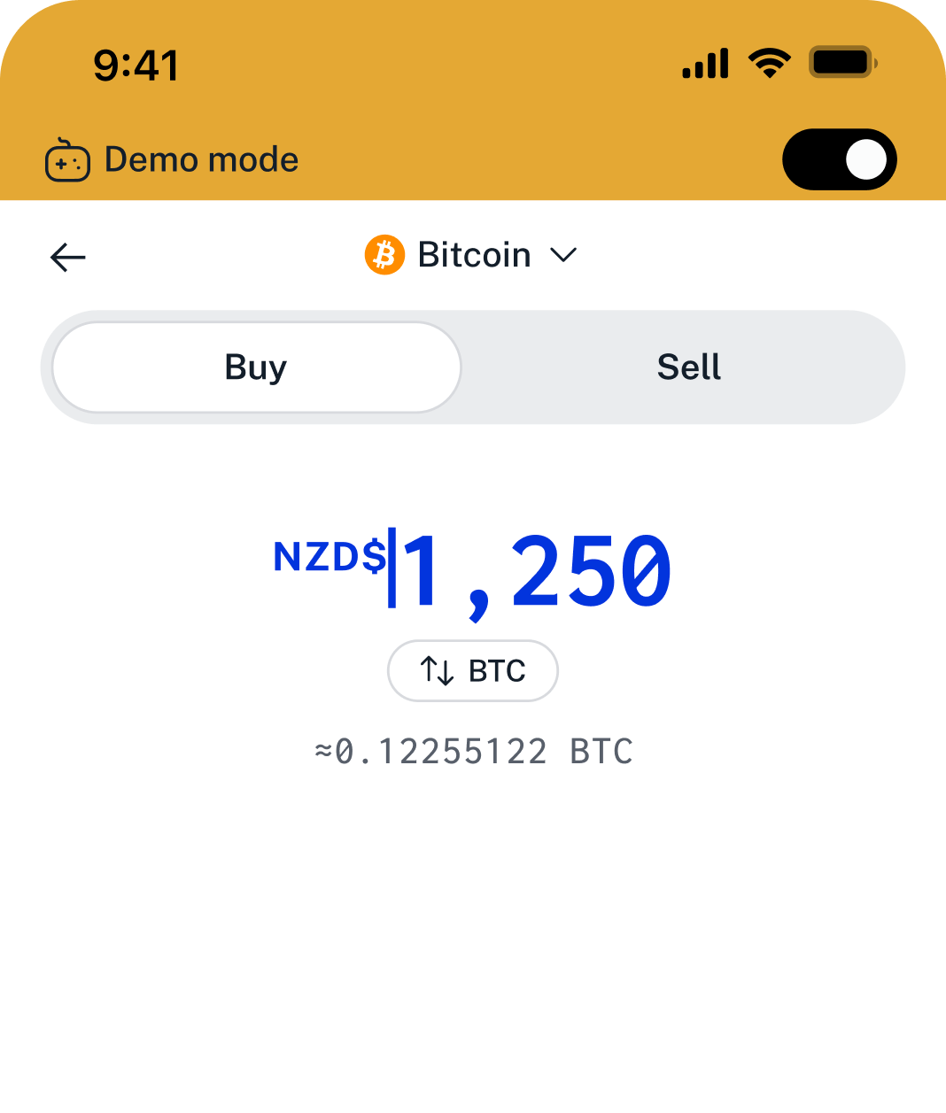Place cursor at the blue text caret

click(x=392, y=568)
